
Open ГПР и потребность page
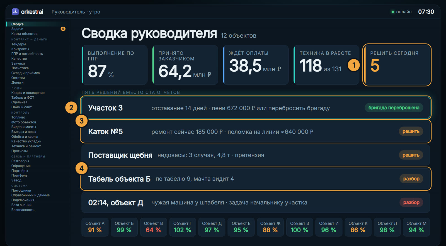27,54
